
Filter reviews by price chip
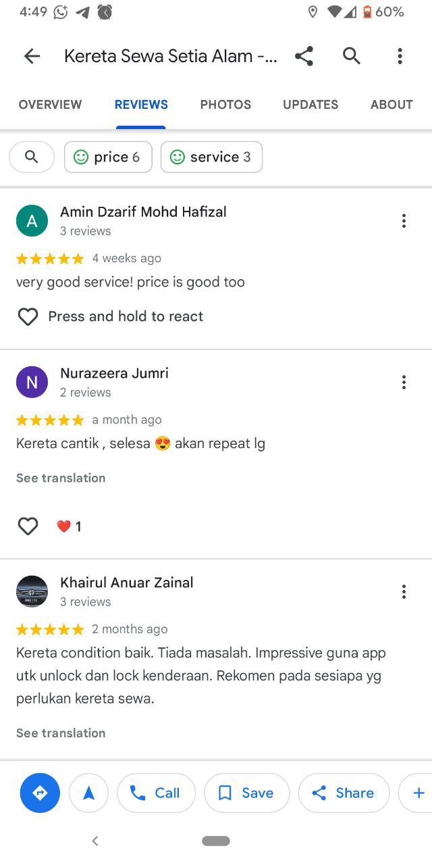click(108, 157)
